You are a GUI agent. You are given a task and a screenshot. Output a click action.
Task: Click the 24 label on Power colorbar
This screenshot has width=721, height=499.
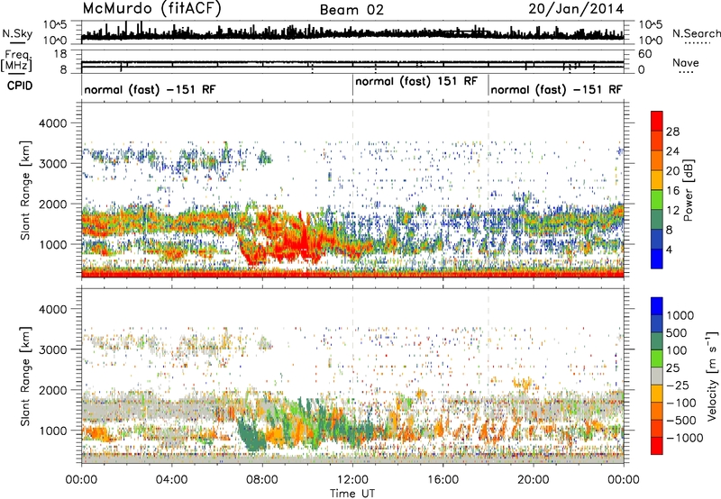pyautogui.click(x=672, y=151)
